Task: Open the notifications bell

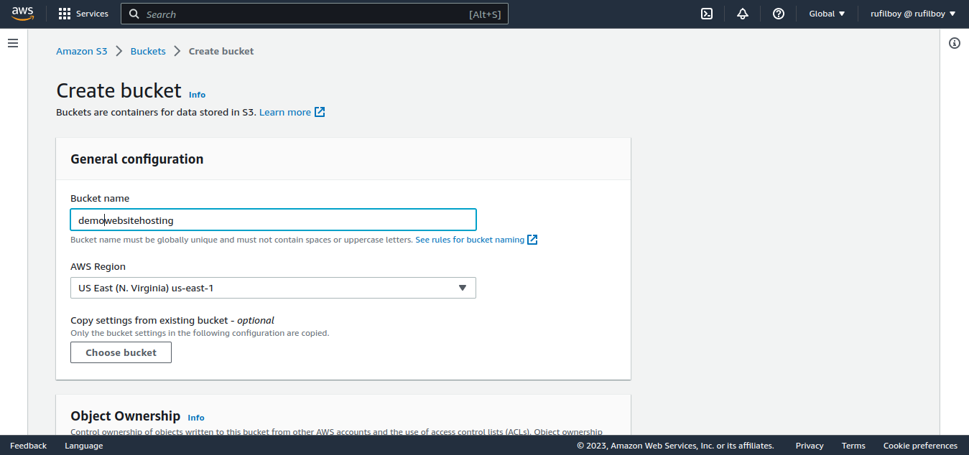Action: [x=743, y=14]
